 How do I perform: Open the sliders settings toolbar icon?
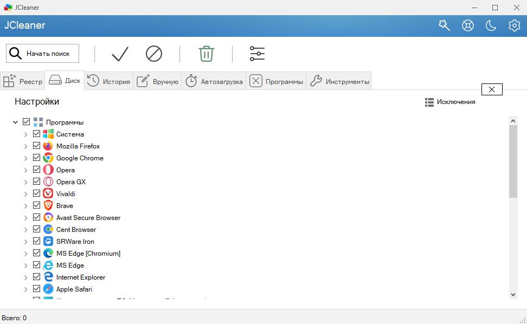pos(257,54)
